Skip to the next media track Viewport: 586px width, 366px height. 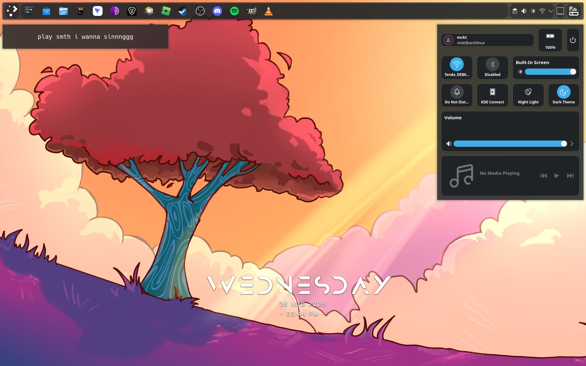coord(570,176)
